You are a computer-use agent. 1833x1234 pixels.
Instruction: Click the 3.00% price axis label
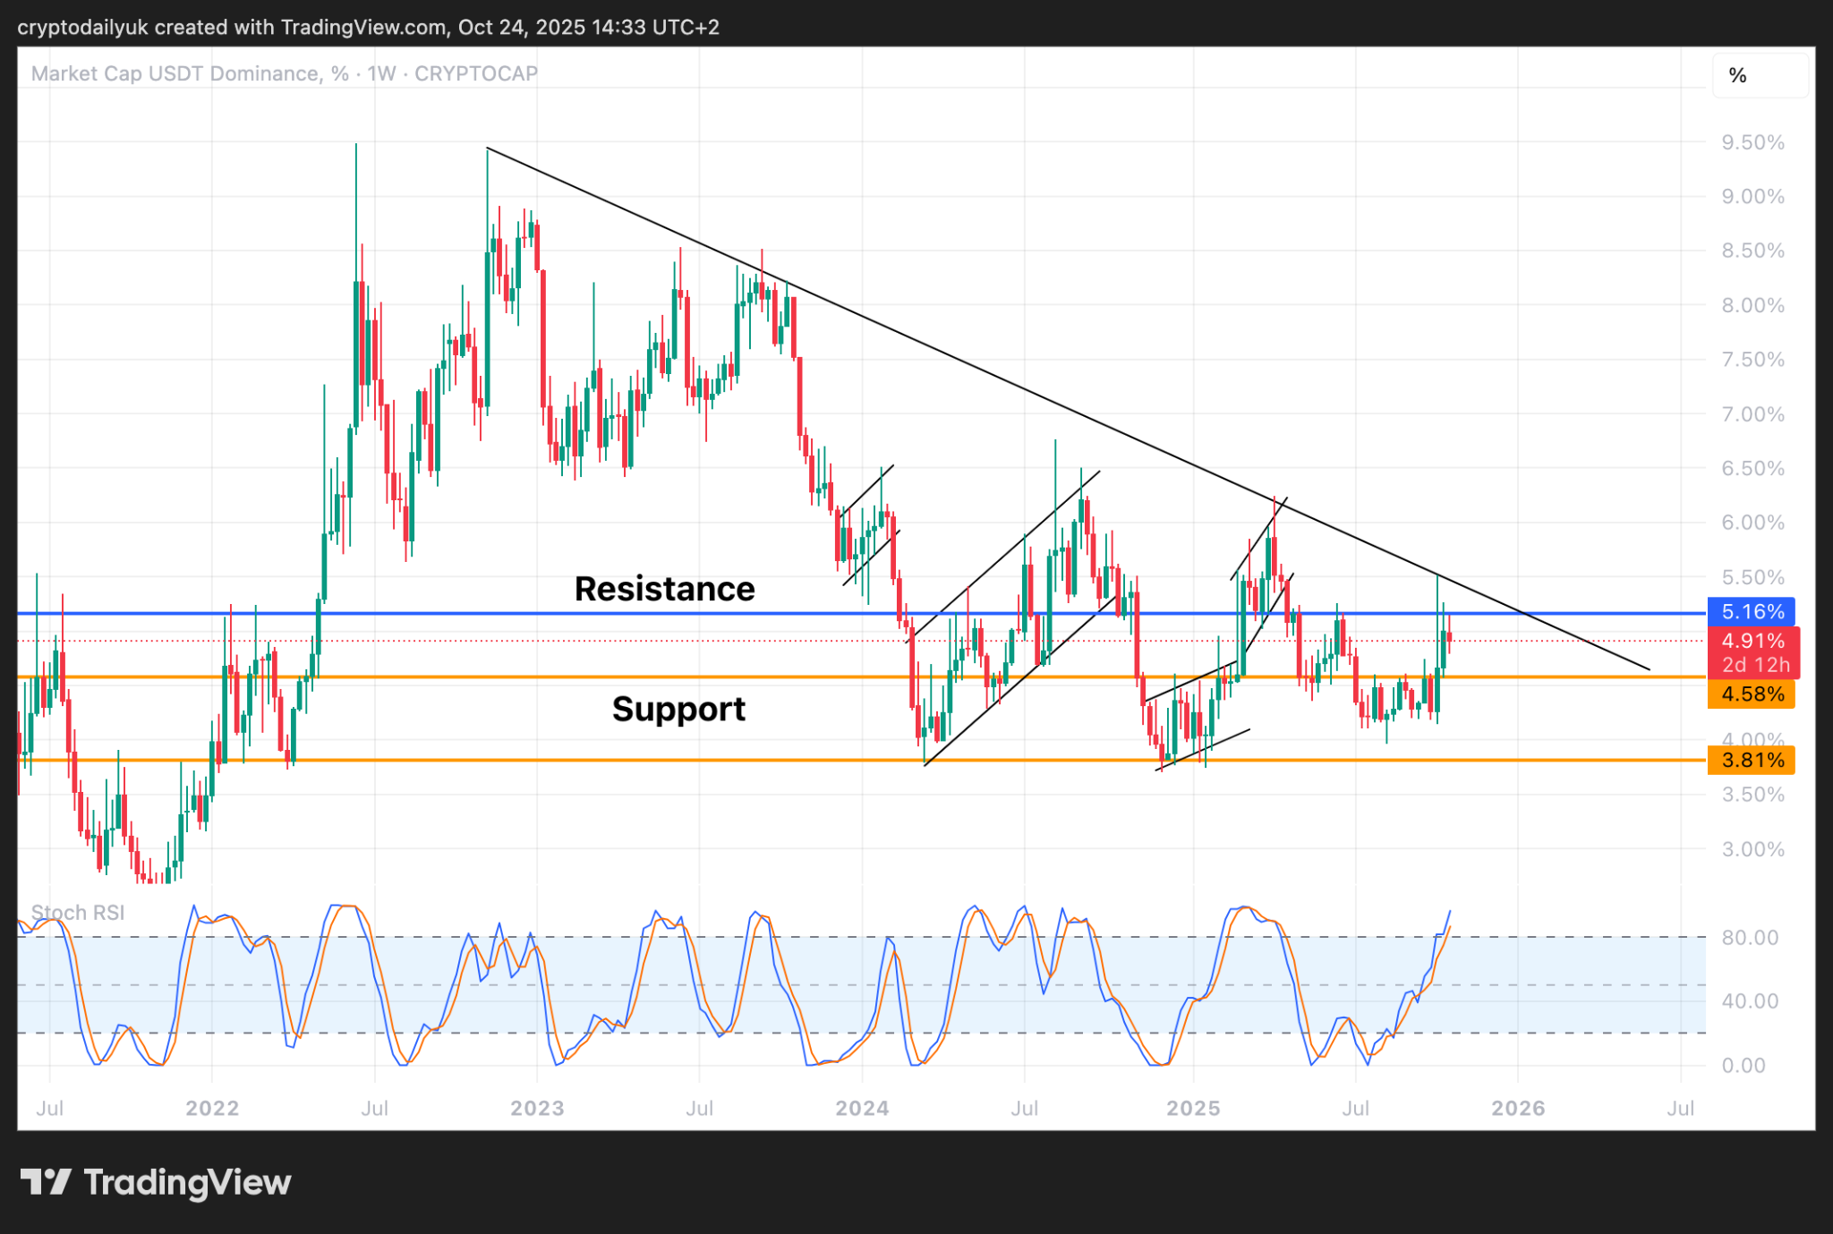click(x=1752, y=849)
